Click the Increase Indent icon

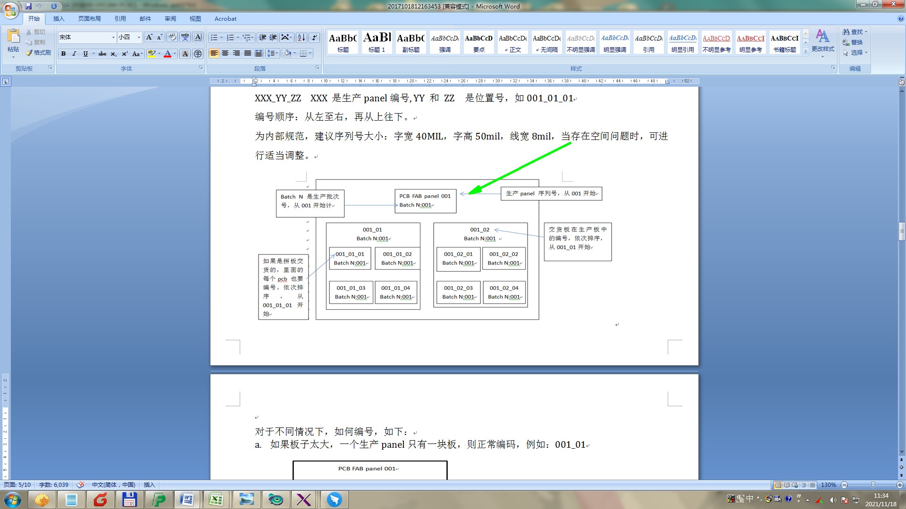(273, 37)
